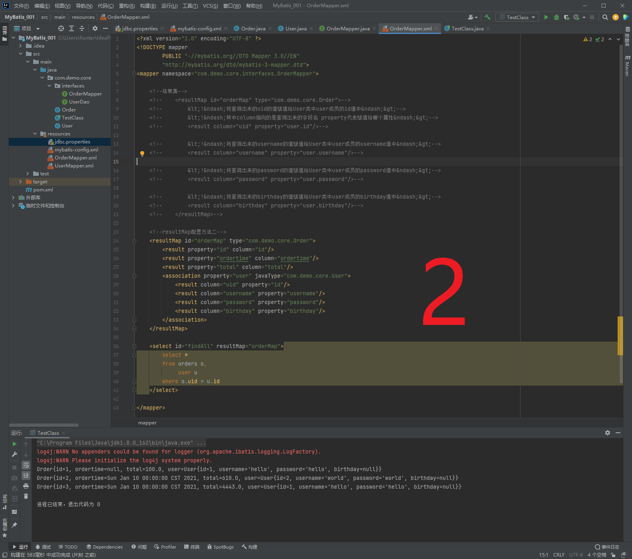The width and height of the screenshot is (632, 559).
Task: Build the project using the hammer icon
Action: pyautogui.click(x=487, y=17)
